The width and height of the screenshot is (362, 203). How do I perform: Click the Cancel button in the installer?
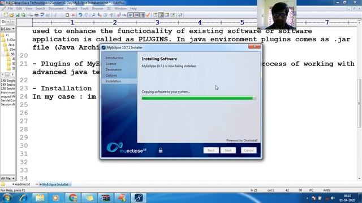tap(249, 151)
